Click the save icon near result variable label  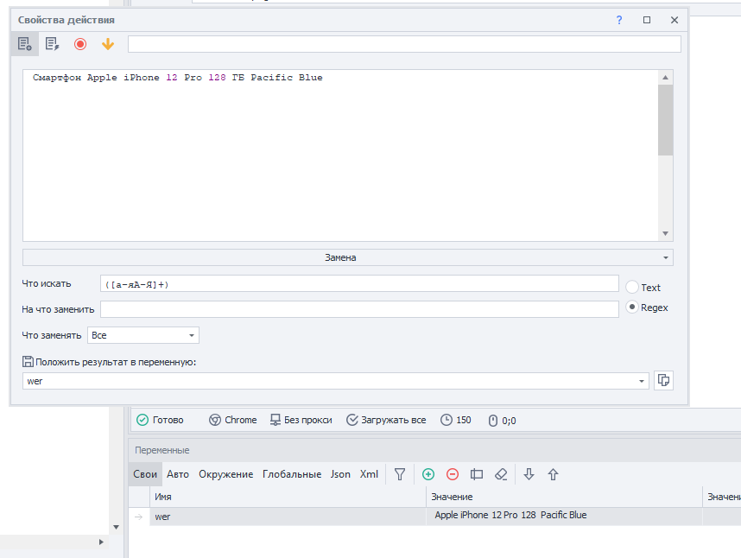[x=28, y=362]
